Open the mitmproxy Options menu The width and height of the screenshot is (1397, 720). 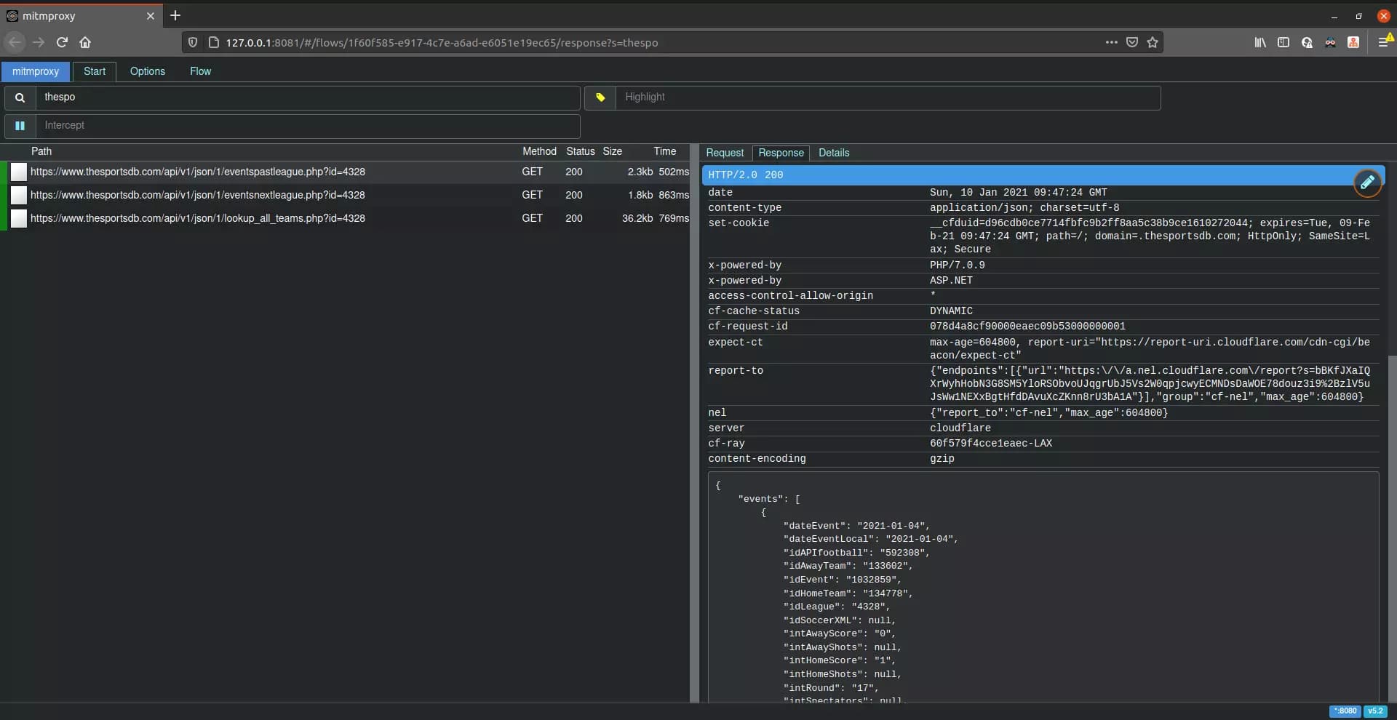point(148,71)
